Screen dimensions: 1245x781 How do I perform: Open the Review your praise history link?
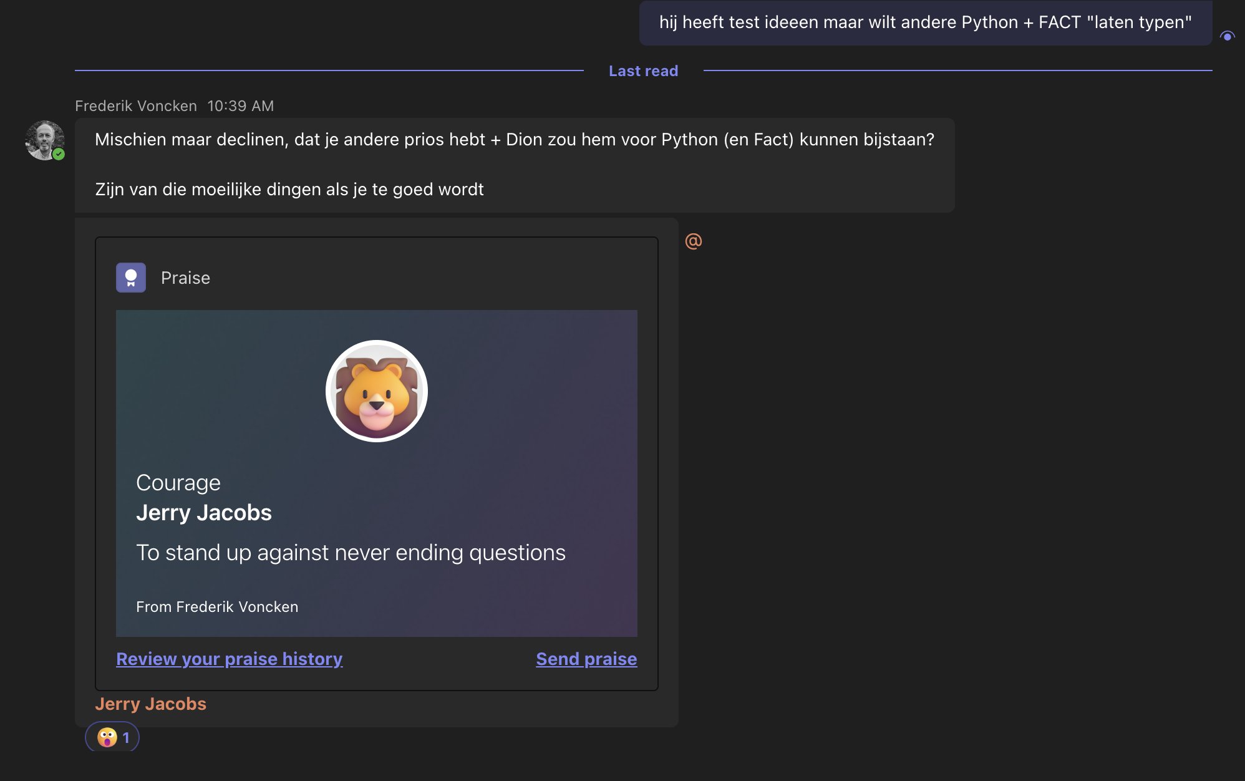229,659
